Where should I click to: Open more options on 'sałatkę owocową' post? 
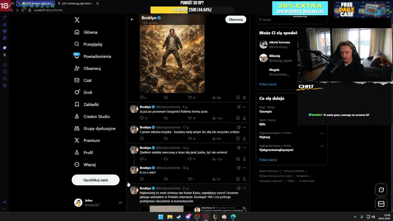244,148
